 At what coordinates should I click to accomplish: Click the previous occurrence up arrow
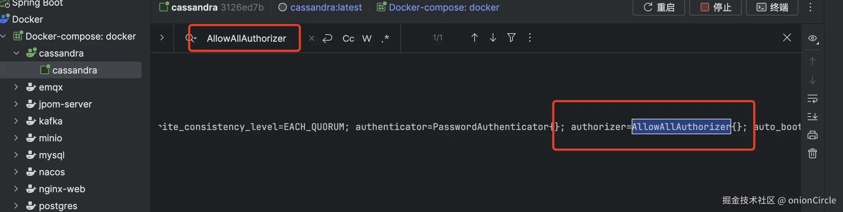click(x=474, y=38)
